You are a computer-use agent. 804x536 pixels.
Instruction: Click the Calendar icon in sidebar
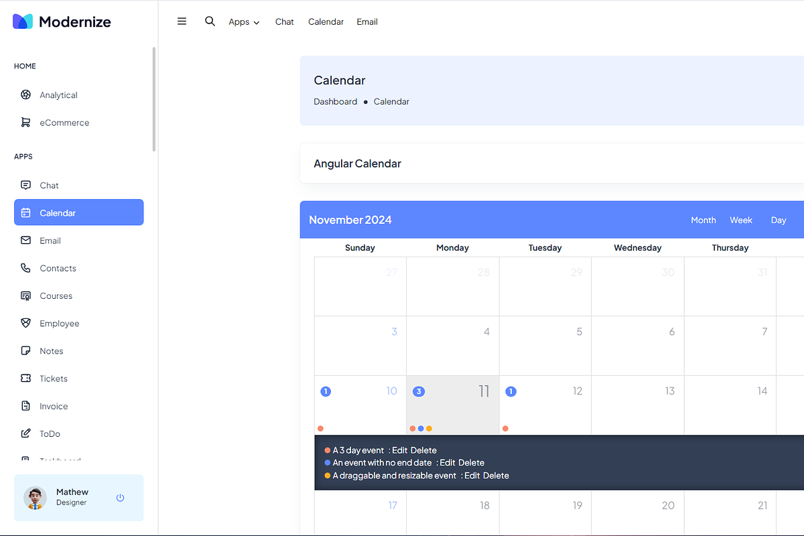coord(25,212)
